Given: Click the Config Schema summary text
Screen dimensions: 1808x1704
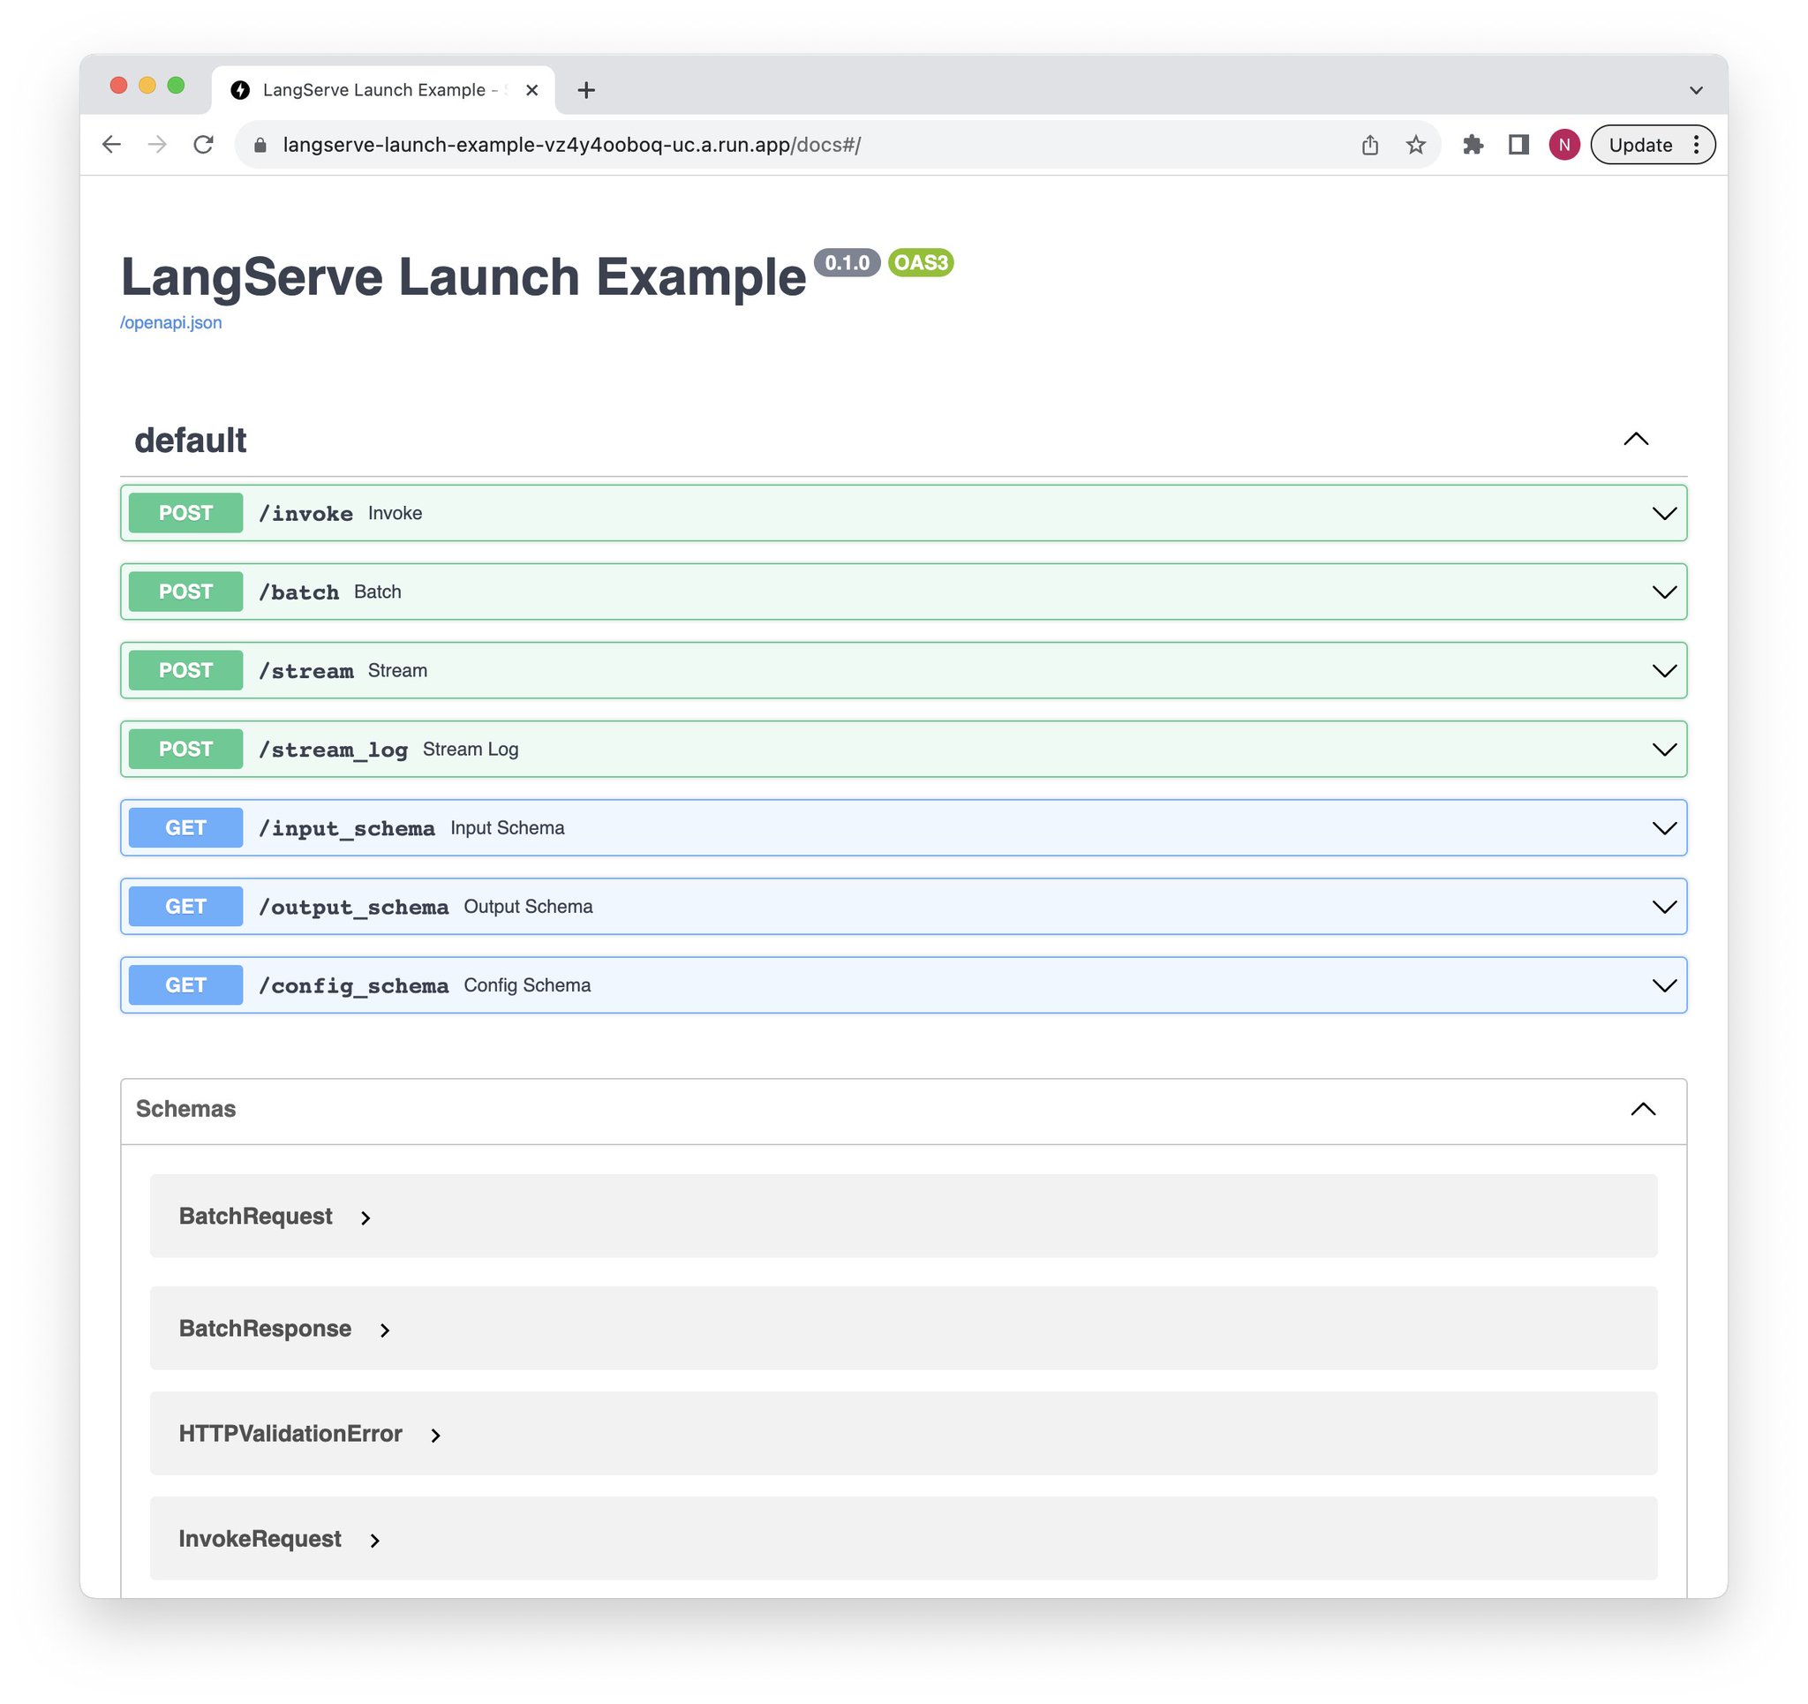Looking at the screenshot, I should [528, 985].
